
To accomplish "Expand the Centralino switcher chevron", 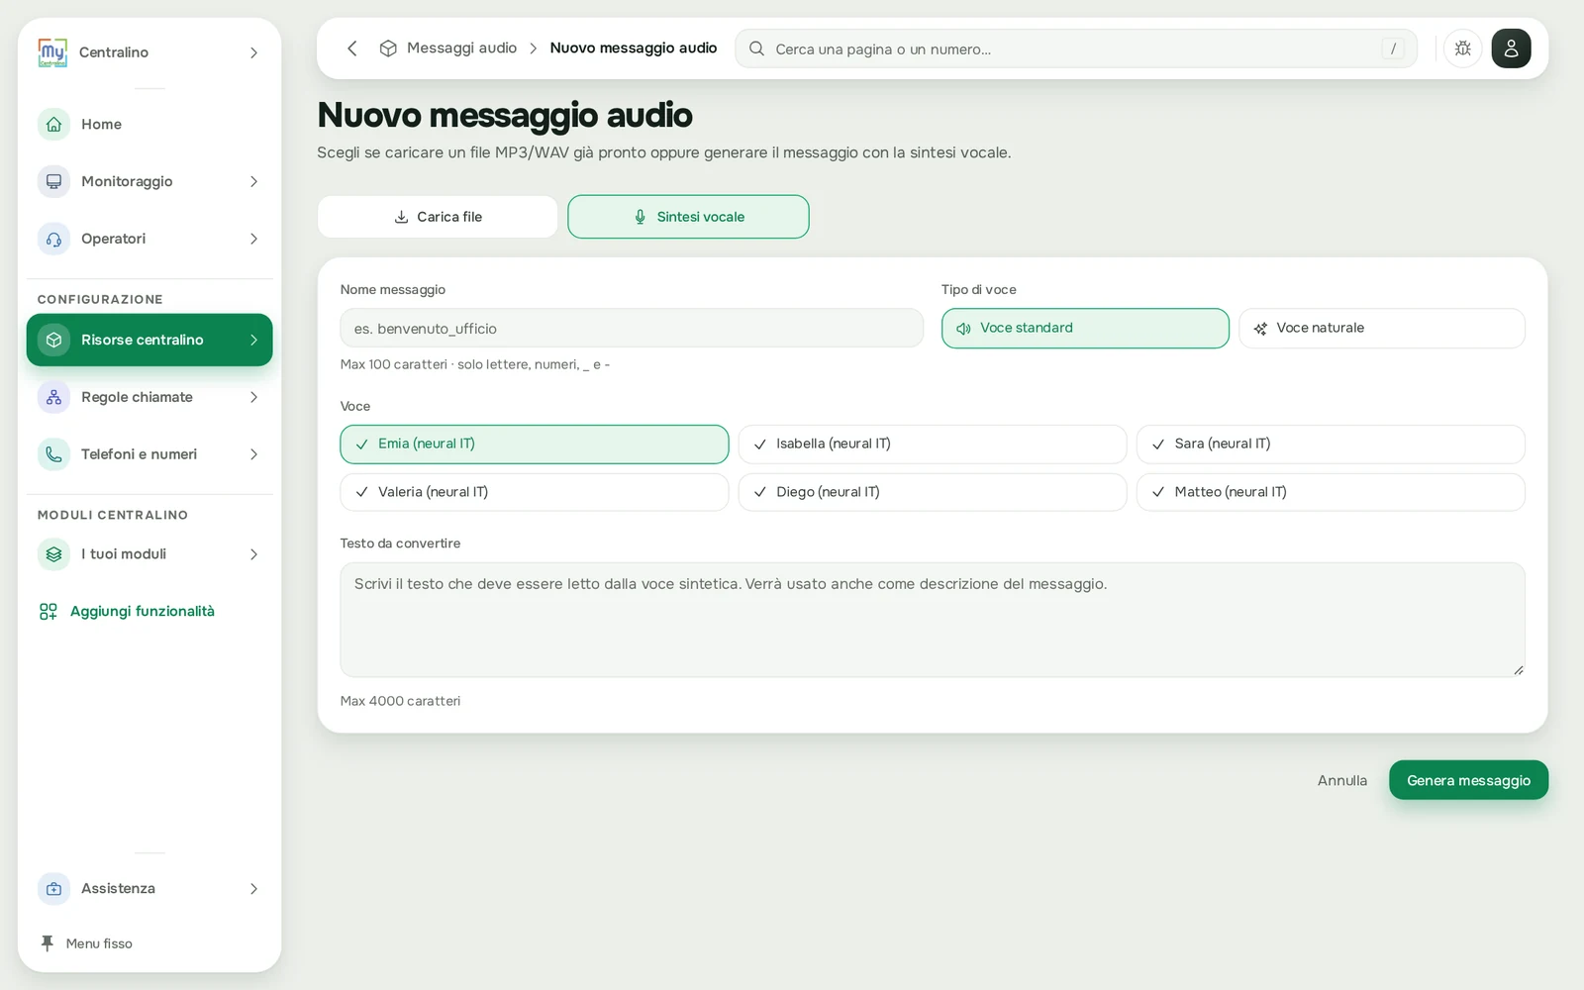I will (253, 52).
